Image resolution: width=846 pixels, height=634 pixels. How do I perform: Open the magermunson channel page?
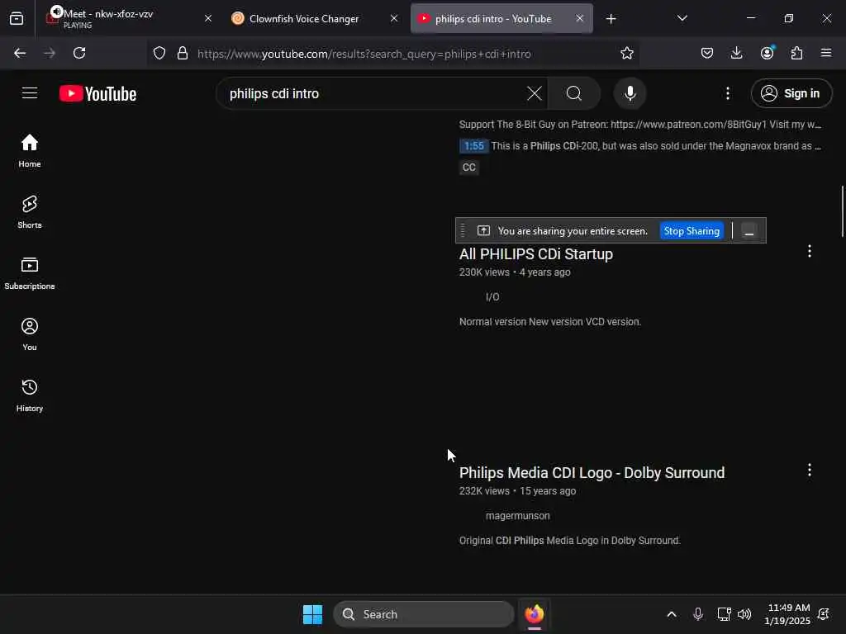coord(517,516)
